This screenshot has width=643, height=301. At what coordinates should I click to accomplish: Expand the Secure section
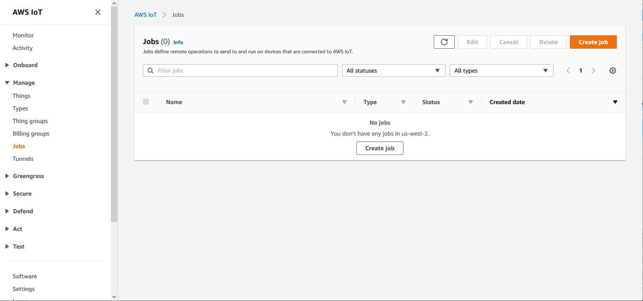click(7, 194)
